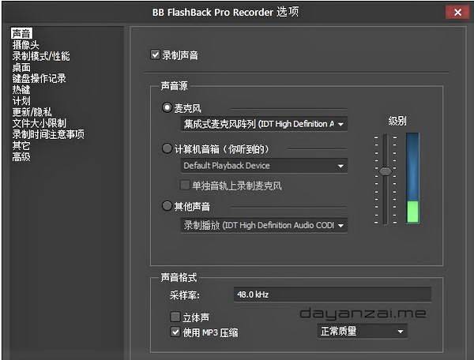Select the 其他声音 radio option
474x360 pixels.
tap(167, 206)
